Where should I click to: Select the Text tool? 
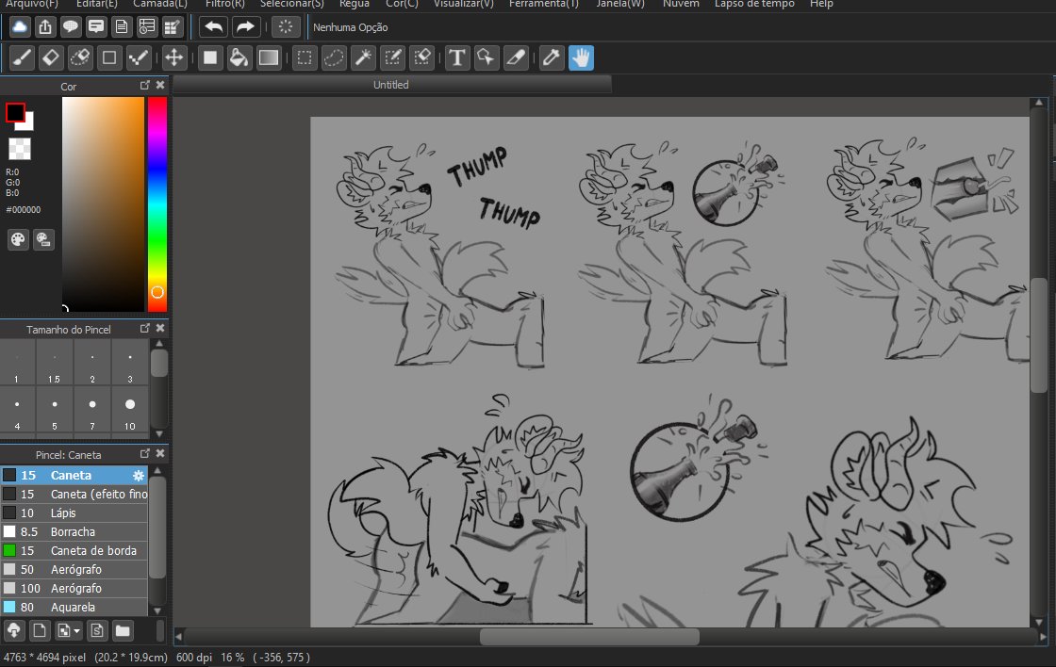point(456,57)
